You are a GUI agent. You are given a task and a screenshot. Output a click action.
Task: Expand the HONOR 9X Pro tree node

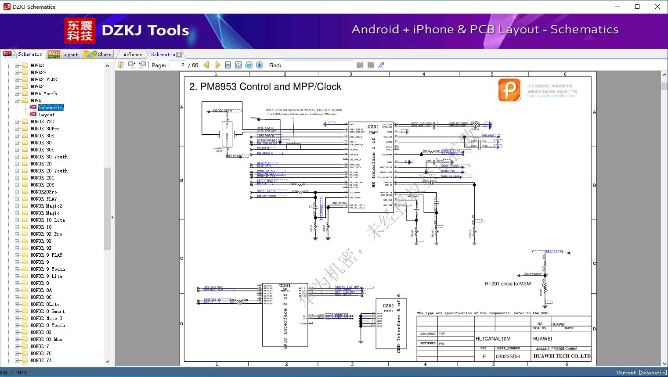pyautogui.click(x=17, y=234)
